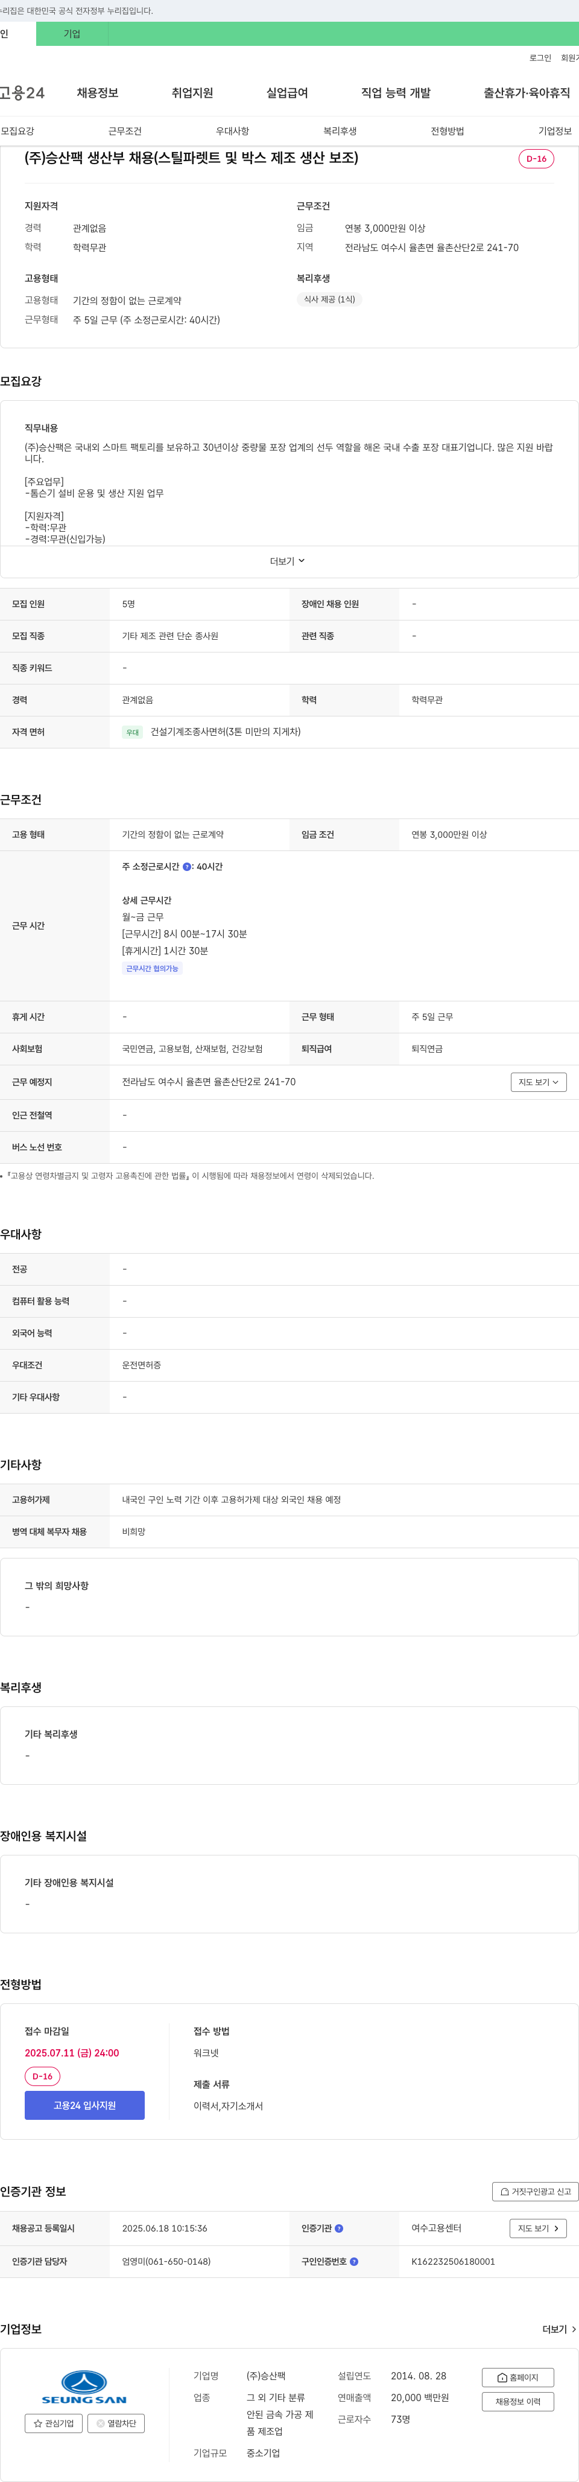The width and height of the screenshot is (579, 2482).
Task: Click 5명 in 모집 인원 row
Action: tap(128, 604)
